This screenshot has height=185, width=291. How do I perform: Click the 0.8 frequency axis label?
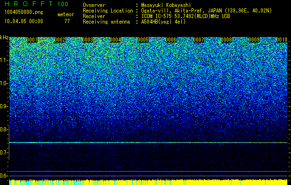pos(4,129)
